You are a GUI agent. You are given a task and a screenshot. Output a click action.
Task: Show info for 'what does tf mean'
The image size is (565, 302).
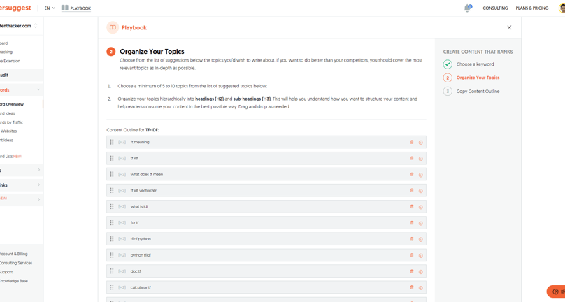pyautogui.click(x=420, y=175)
